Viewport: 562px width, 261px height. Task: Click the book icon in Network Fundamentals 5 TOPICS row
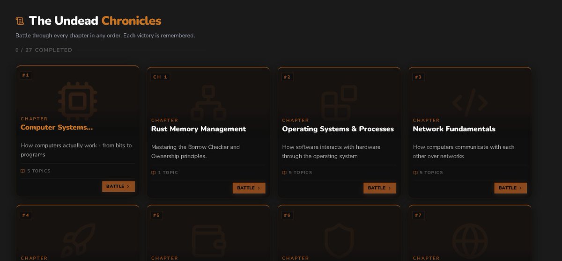415,173
